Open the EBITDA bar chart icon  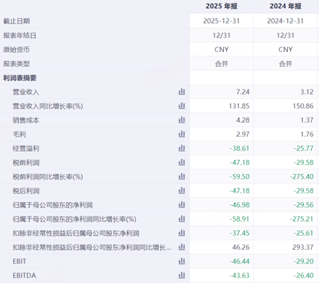tap(182, 275)
